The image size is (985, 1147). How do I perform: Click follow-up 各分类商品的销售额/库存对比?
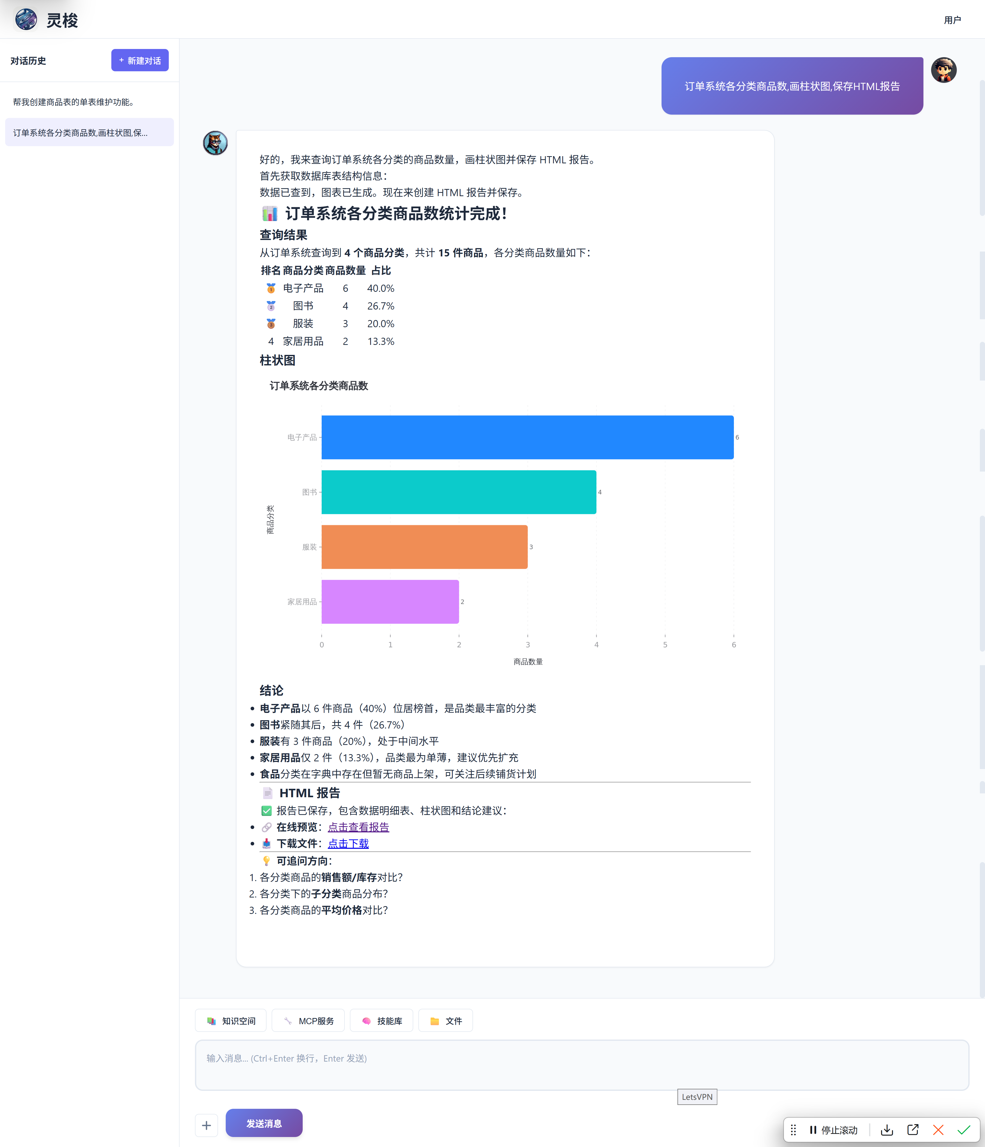pyautogui.click(x=331, y=877)
